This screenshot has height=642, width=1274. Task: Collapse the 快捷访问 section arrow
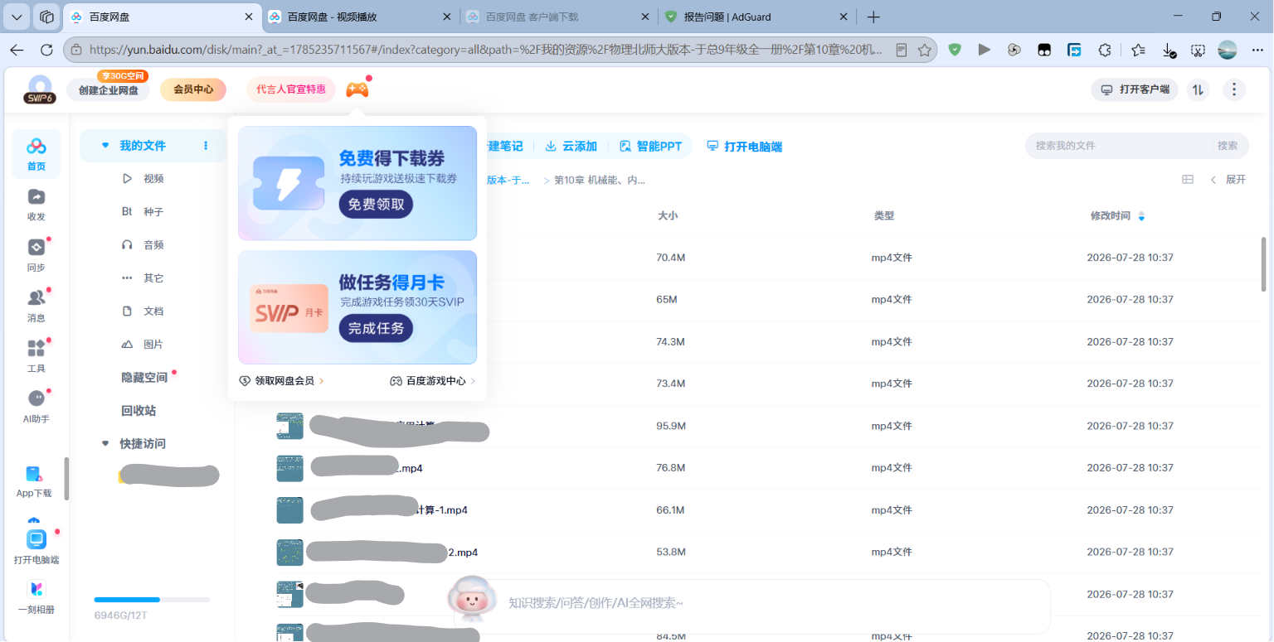pos(105,443)
